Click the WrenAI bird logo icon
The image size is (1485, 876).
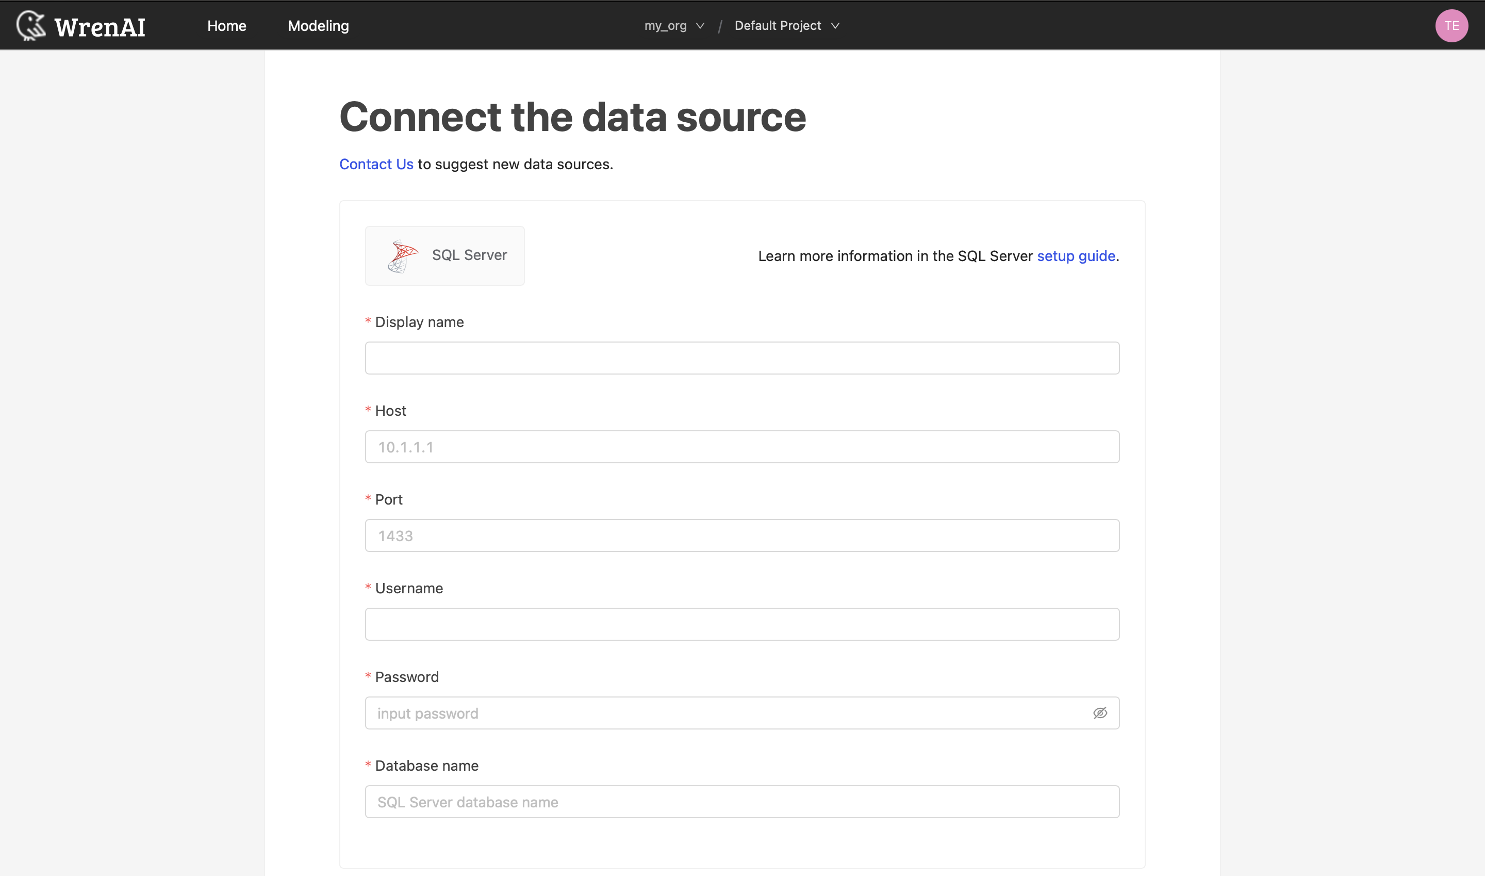click(30, 26)
